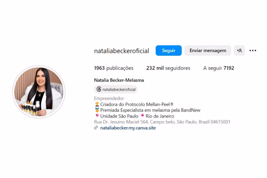The image size is (267, 178).
Task: Click the chain link icon beside website
Action: 96,128
